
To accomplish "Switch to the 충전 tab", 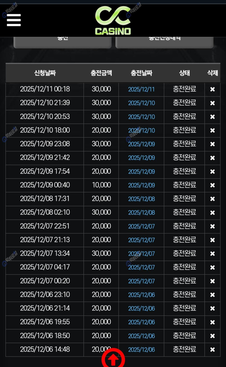I will click(63, 41).
